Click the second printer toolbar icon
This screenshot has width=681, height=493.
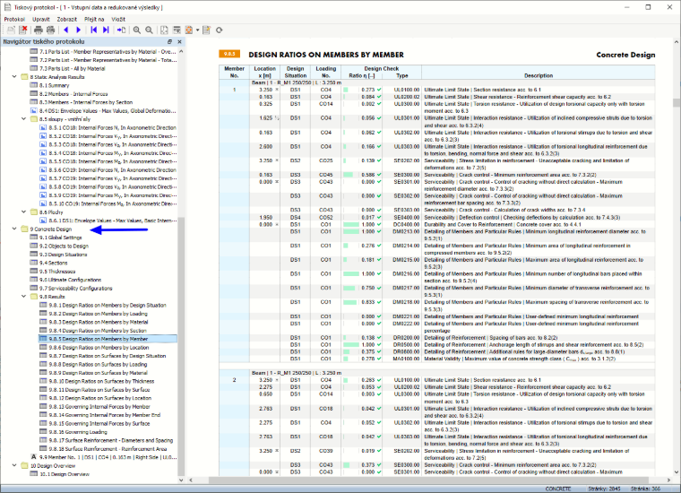tap(50, 30)
